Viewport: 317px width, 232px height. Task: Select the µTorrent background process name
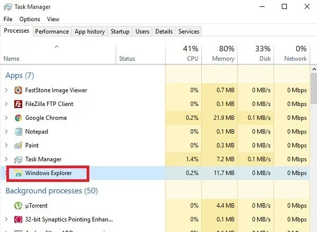[36, 206]
